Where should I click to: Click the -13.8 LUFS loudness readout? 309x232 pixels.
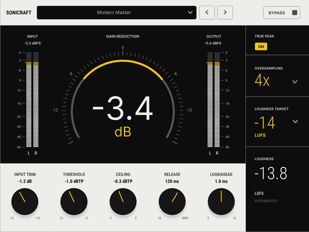pos(270,173)
